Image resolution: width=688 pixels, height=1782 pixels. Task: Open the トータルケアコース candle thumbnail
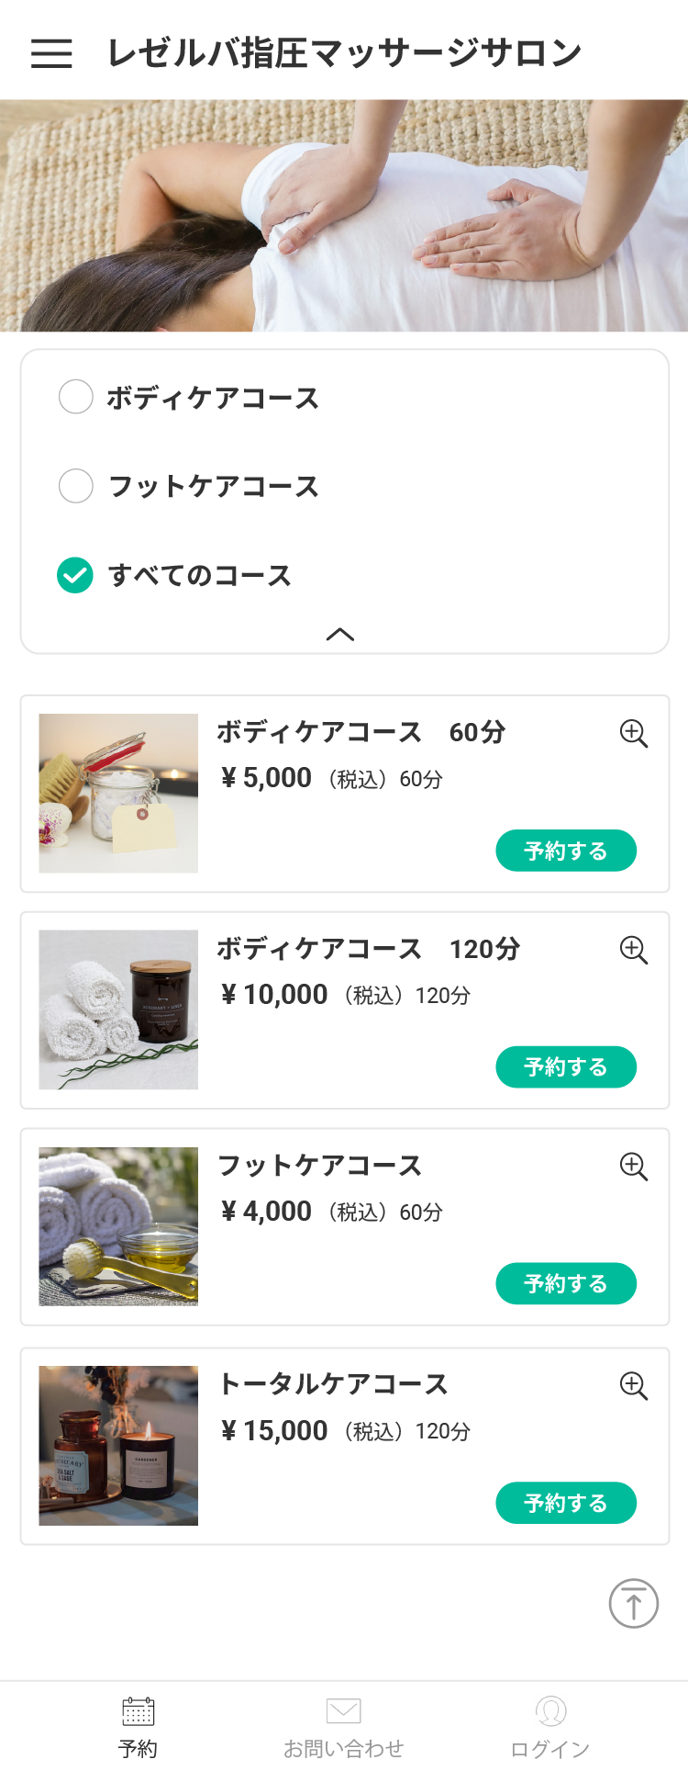pos(118,1446)
